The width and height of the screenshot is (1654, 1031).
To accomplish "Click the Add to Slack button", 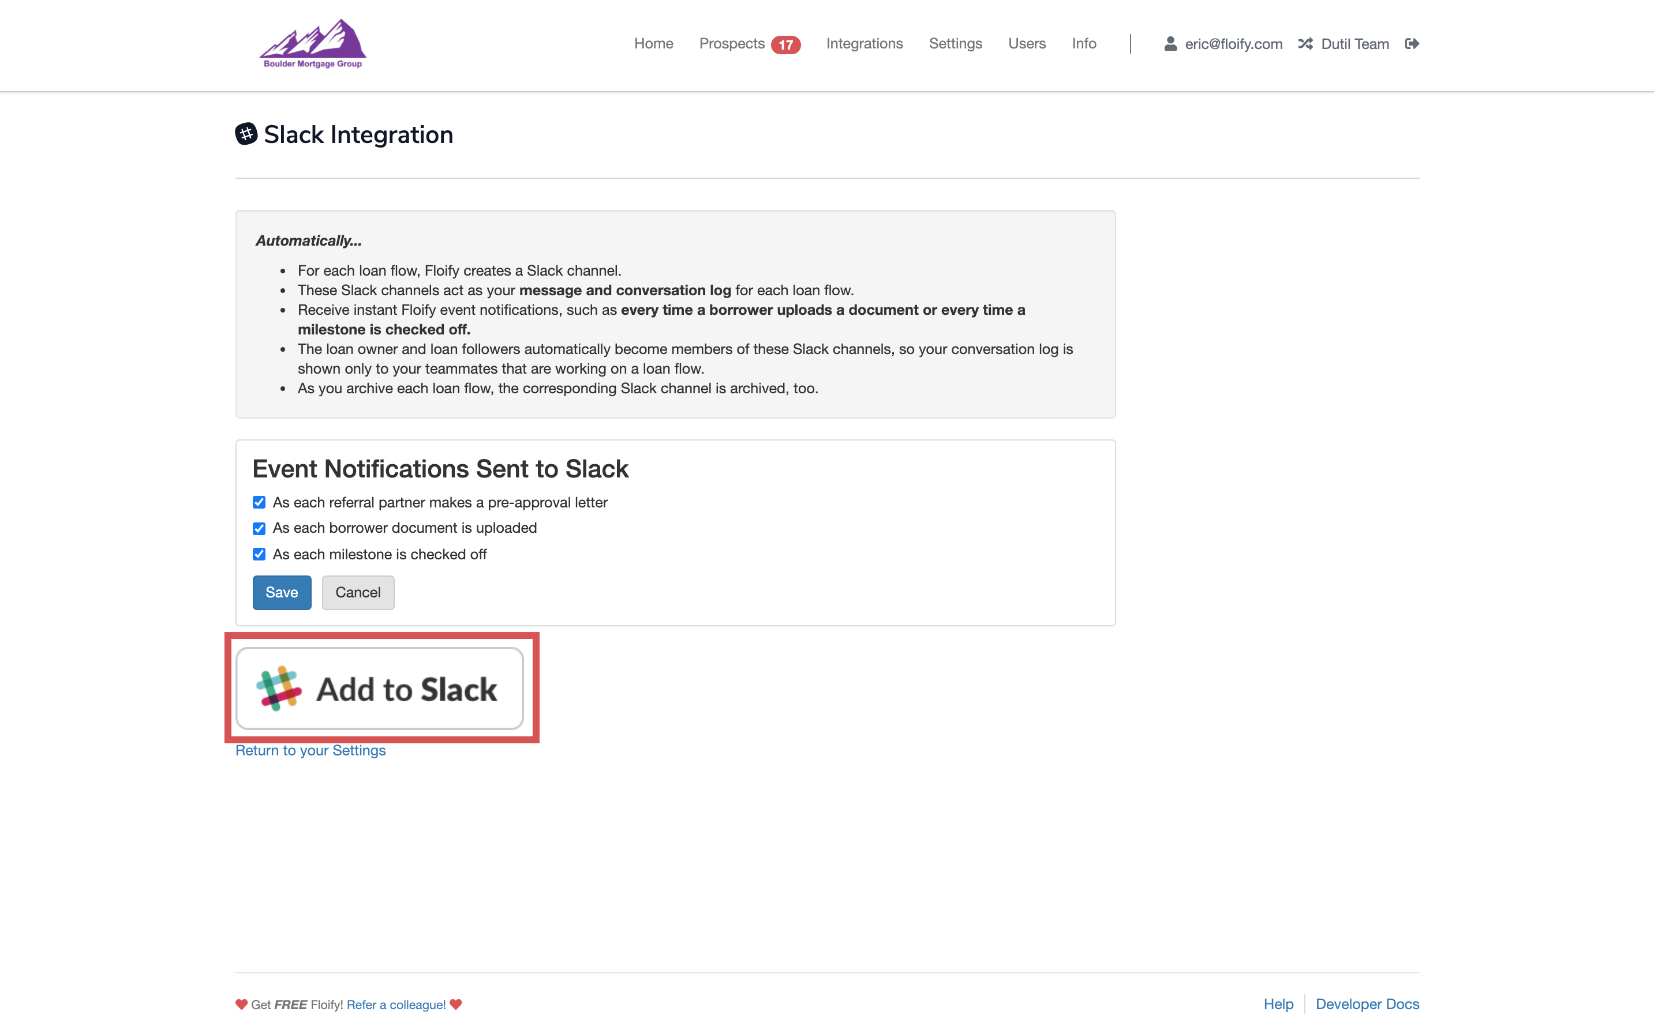I will click(x=380, y=688).
